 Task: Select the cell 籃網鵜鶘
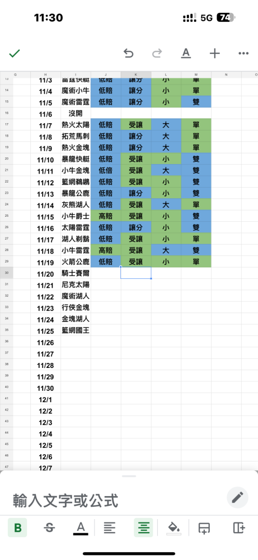point(76,182)
